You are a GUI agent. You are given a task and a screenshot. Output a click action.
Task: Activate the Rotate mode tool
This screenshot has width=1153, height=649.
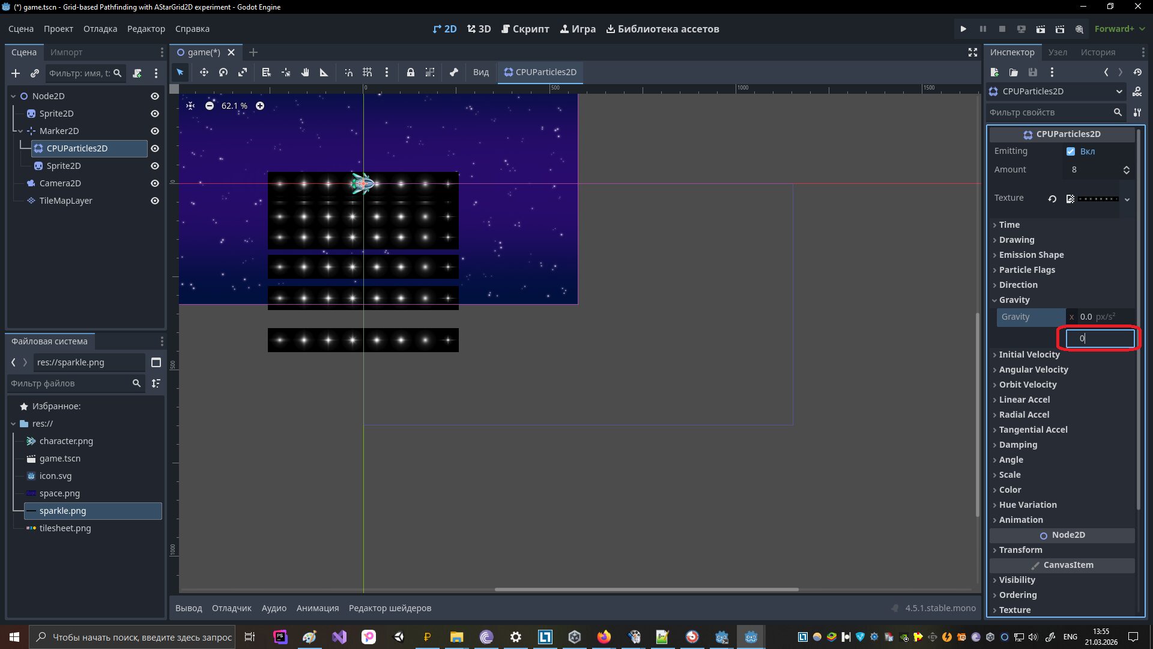click(223, 72)
